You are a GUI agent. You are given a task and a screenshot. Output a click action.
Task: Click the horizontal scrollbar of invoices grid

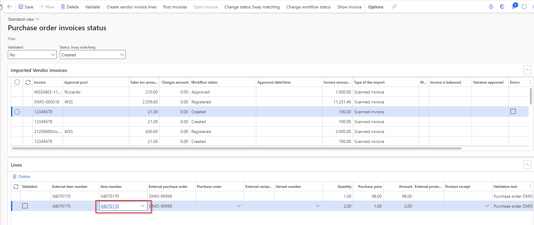[x=237, y=148]
